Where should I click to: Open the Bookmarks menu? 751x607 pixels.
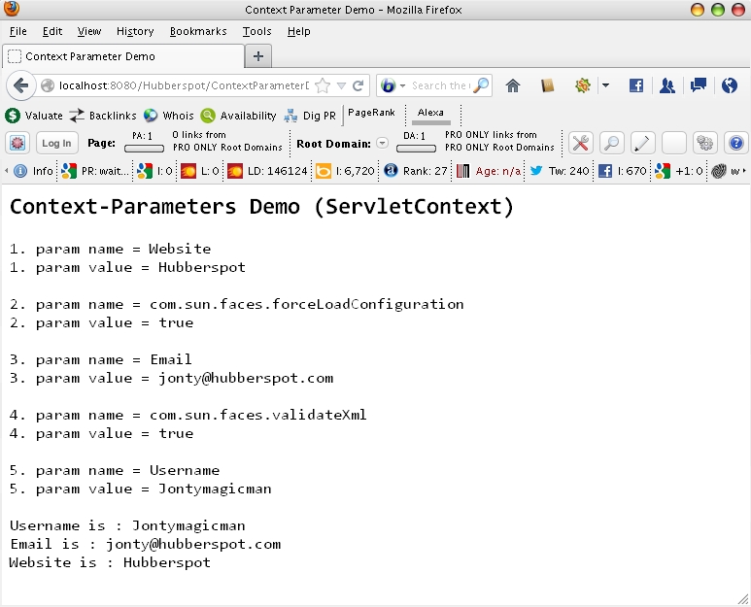point(198,32)
